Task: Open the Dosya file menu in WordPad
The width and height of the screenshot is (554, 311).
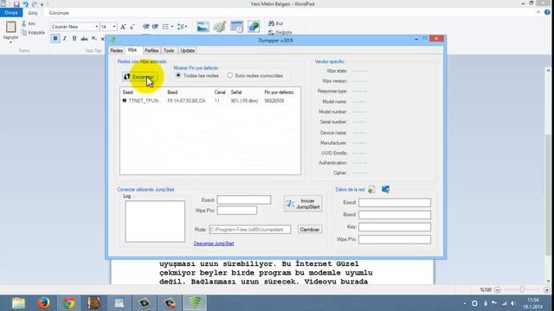Action: click(x=11, y=13)
